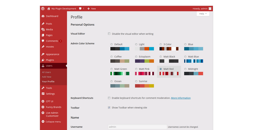Follow the More information link
The width and height of the screenshot is (260, 130).
tap(181, 98)
